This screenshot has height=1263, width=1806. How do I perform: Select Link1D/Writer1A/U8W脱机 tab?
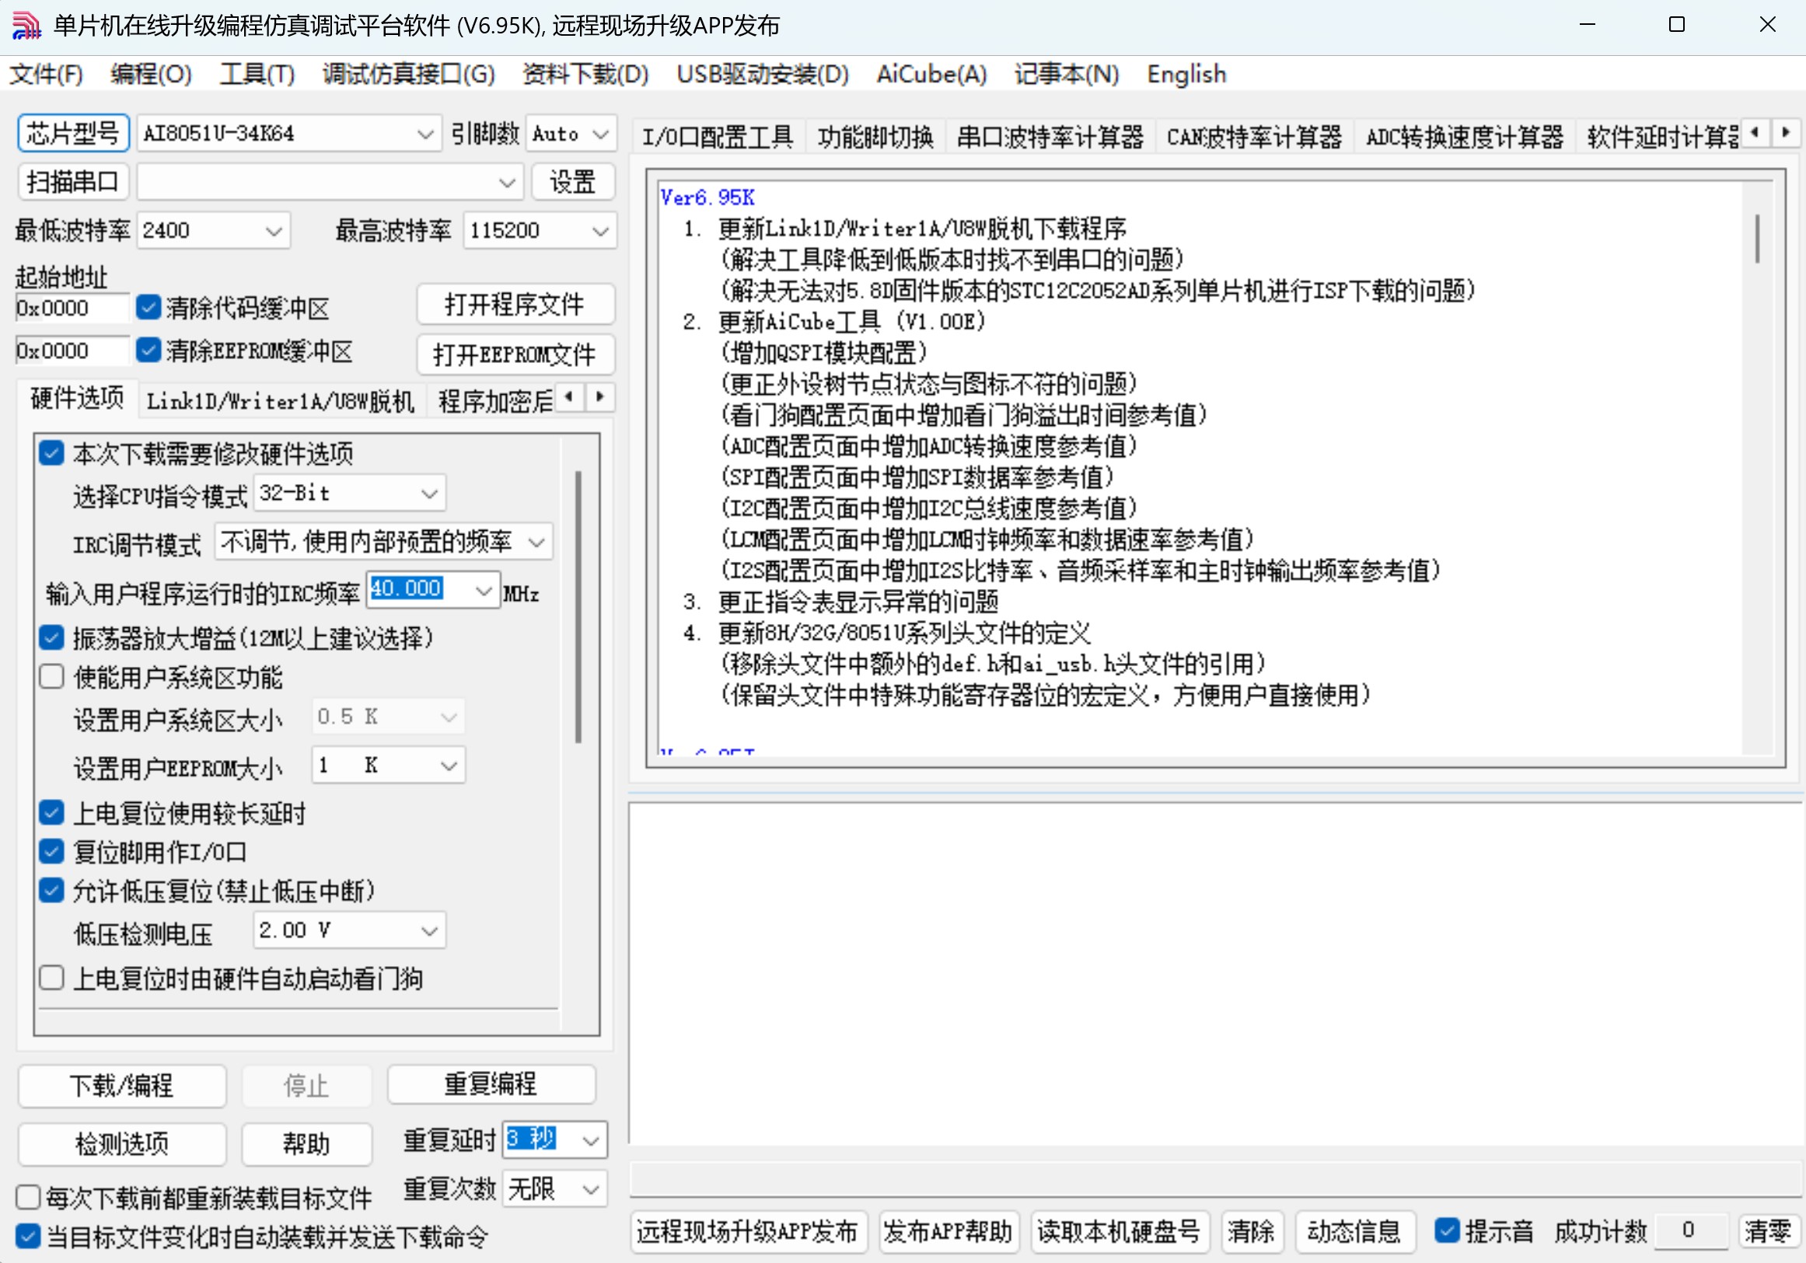pyautogui.click(x=280, y=401)
